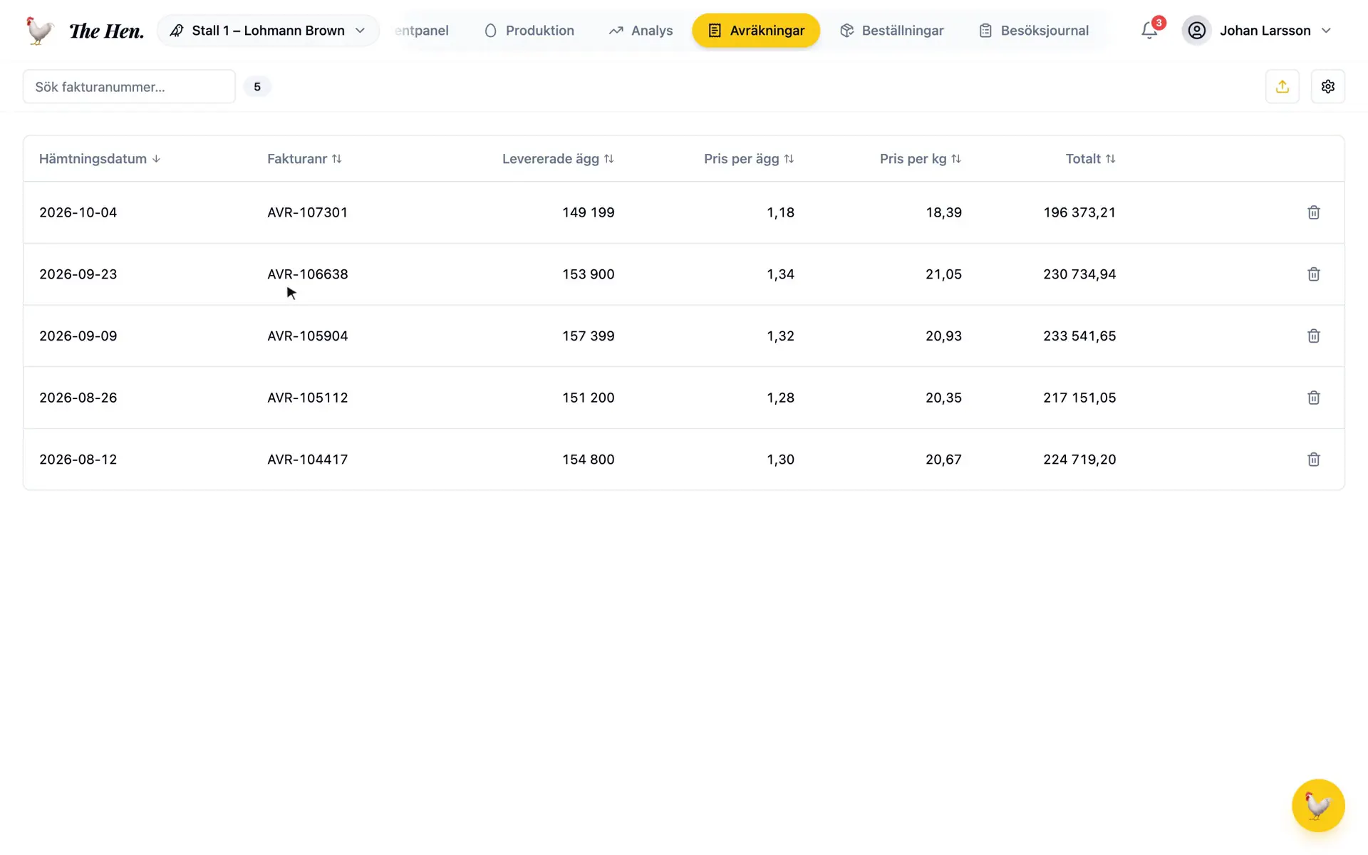Delete the AVR-104417 invoice row
The height and width of the screenshot is (855, 1368).
click(x=1313, y=460)
